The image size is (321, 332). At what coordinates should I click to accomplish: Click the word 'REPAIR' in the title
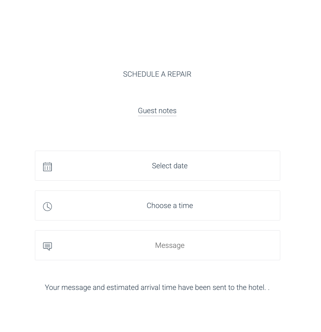tap(179, 74)
